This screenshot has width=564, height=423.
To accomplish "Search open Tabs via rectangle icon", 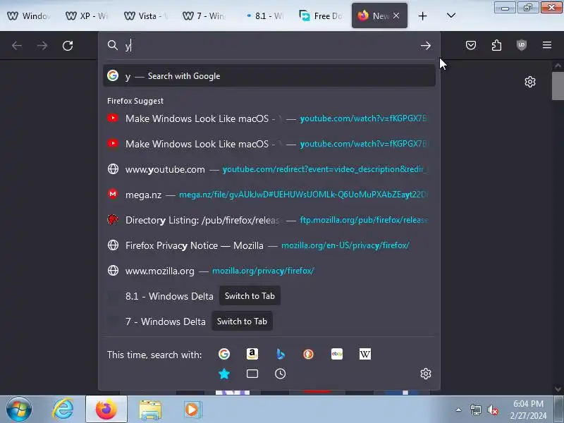I will pos(252,374).
